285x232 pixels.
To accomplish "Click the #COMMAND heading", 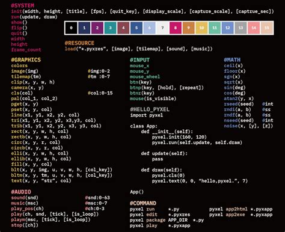I will 143,203.
